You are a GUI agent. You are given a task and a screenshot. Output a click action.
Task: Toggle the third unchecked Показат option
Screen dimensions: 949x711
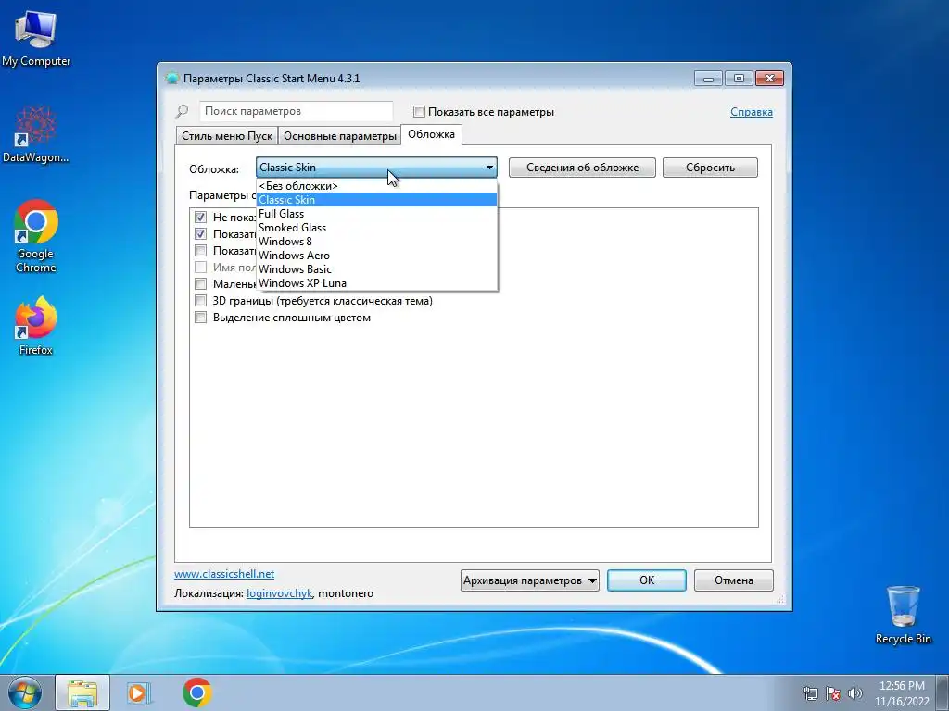point(200,250)
